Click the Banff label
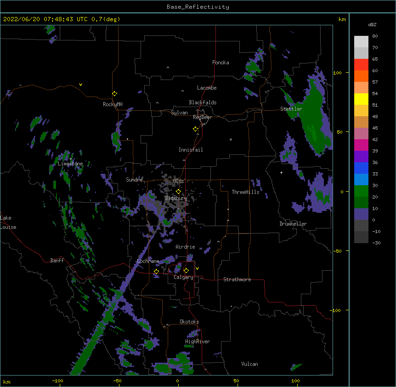396x387 pixels. point(57,261)
